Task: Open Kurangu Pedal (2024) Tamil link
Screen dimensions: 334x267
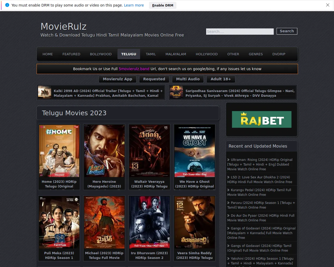Action: (x=259, y=192)
